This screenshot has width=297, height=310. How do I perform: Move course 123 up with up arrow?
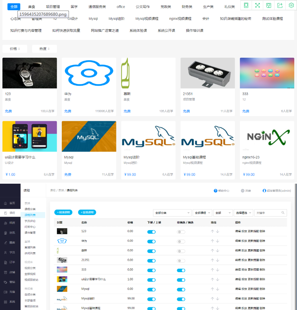click(212, 231)
